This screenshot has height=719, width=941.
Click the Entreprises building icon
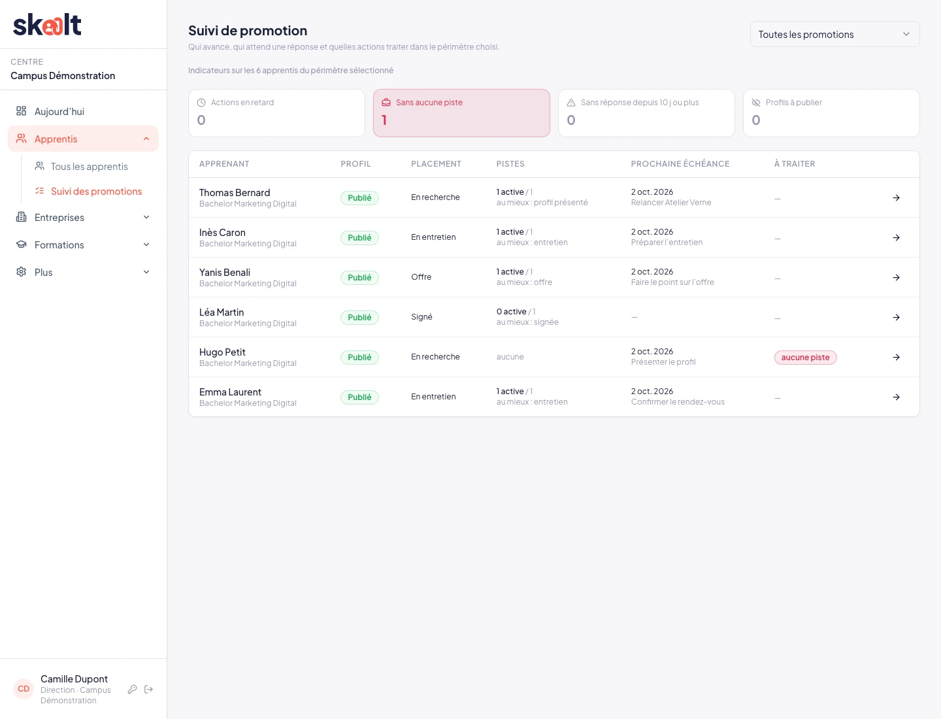[x=22, y=217]
